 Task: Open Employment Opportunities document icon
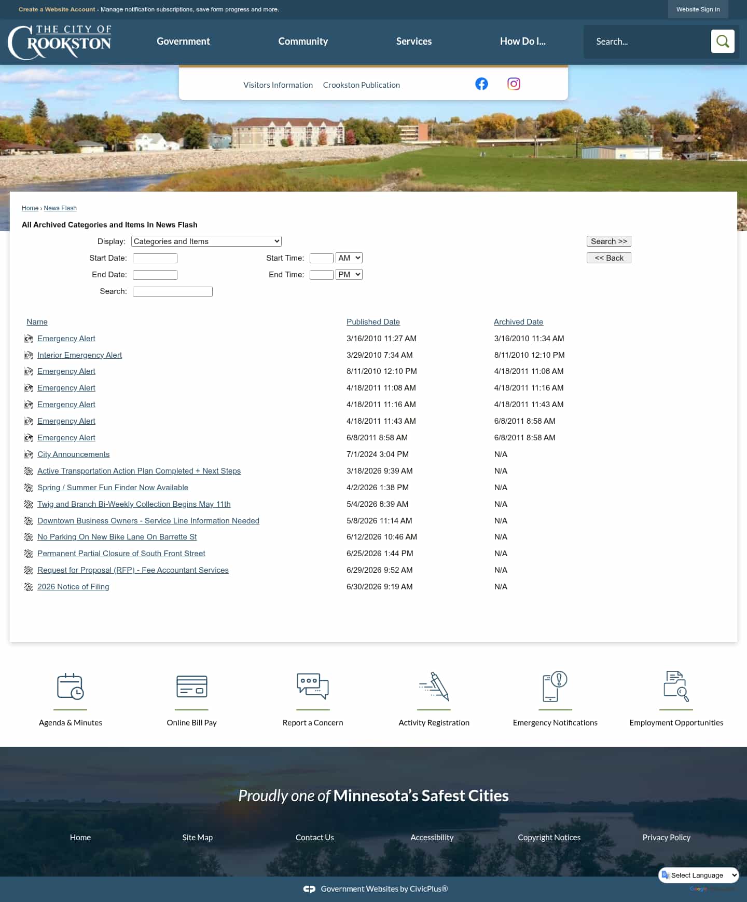pyautogui.click(x=676, y=686)
